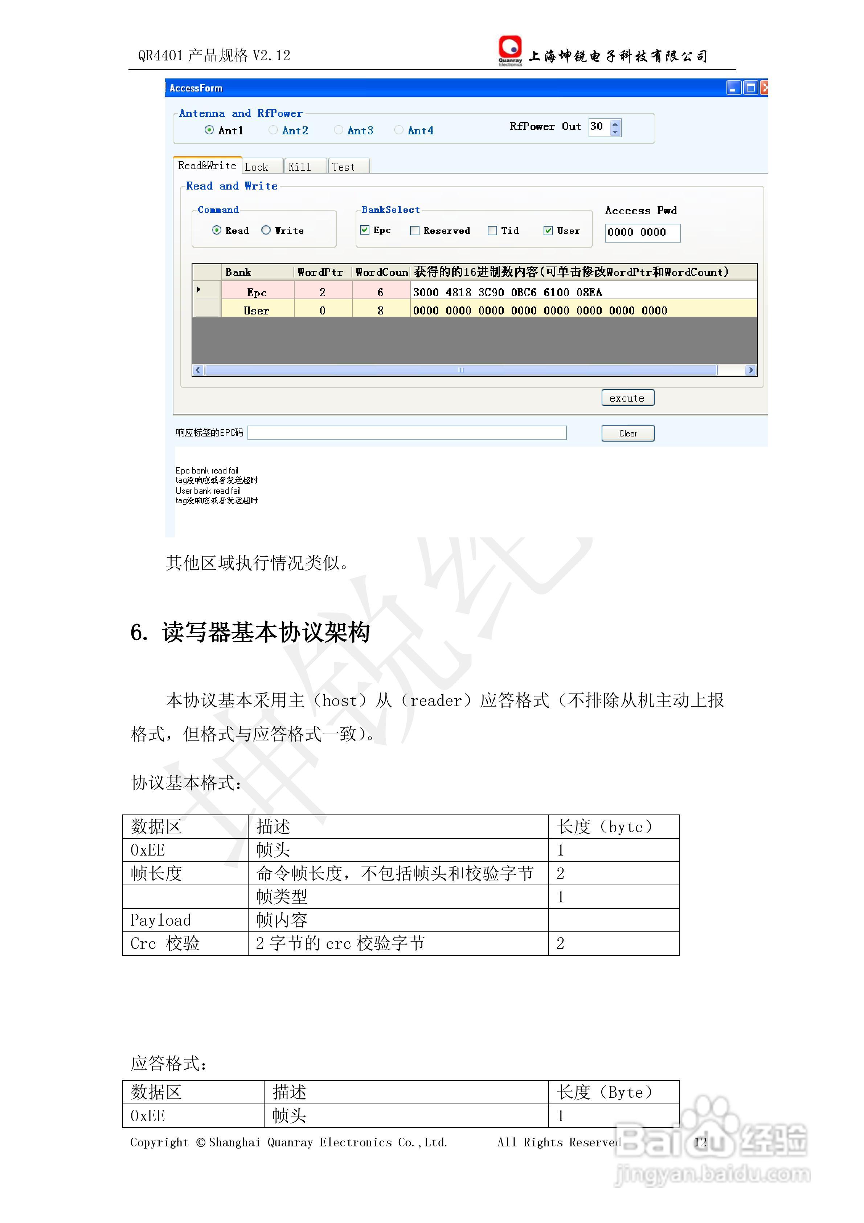Select the User row header cell

tap(206, 308)
